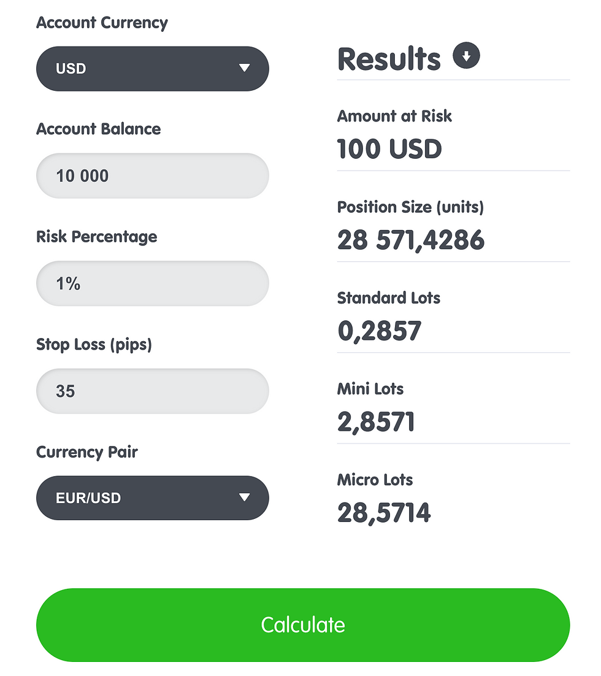Click the Results heading text
Viewport: 601px width, 676px height.
pos(389,60)
